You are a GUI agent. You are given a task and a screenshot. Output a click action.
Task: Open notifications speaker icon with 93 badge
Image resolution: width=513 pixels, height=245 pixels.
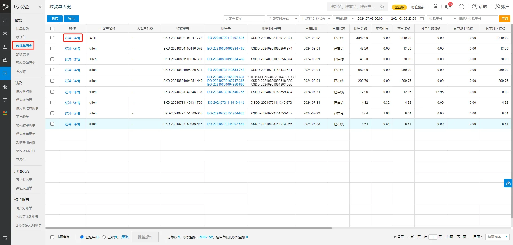tap(448, 7)
